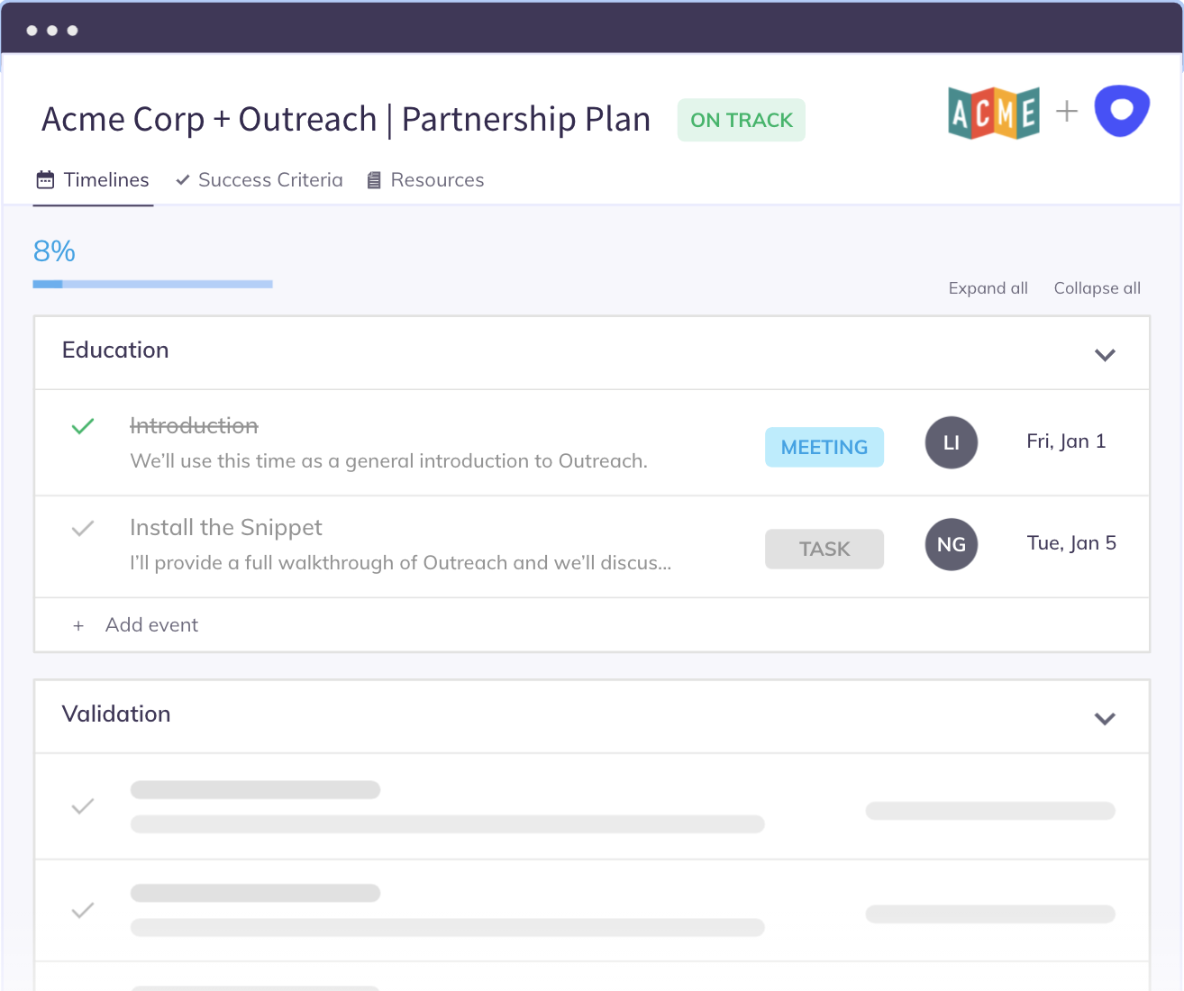The height and width of the screenshot is (991, 1184).
Task: Open the Resources tab
Action: 437,179
